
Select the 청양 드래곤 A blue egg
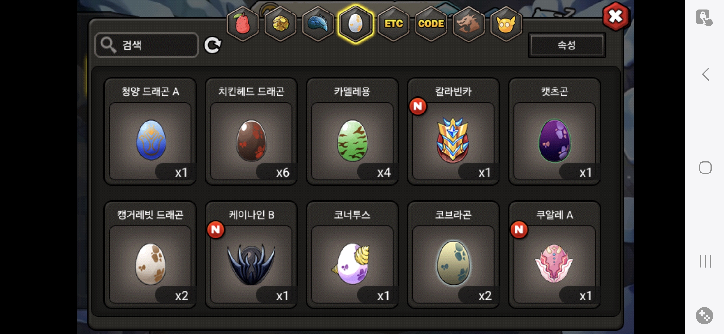coord(150,131)
